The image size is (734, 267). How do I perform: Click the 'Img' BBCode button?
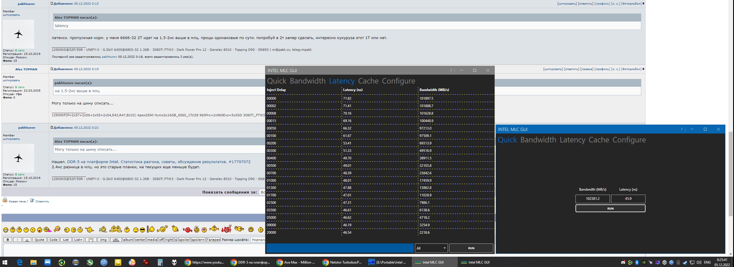(x=103, y=240)
